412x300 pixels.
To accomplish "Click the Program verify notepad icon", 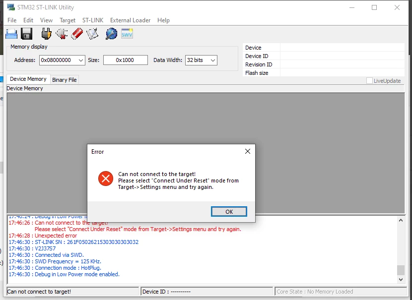I will [92, 34].
